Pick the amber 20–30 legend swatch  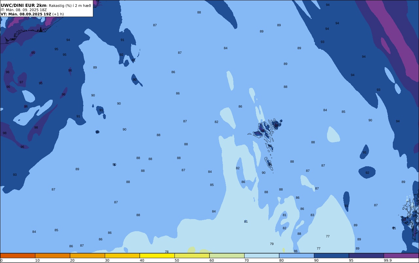pyautogui.click(x=87, y=256)
